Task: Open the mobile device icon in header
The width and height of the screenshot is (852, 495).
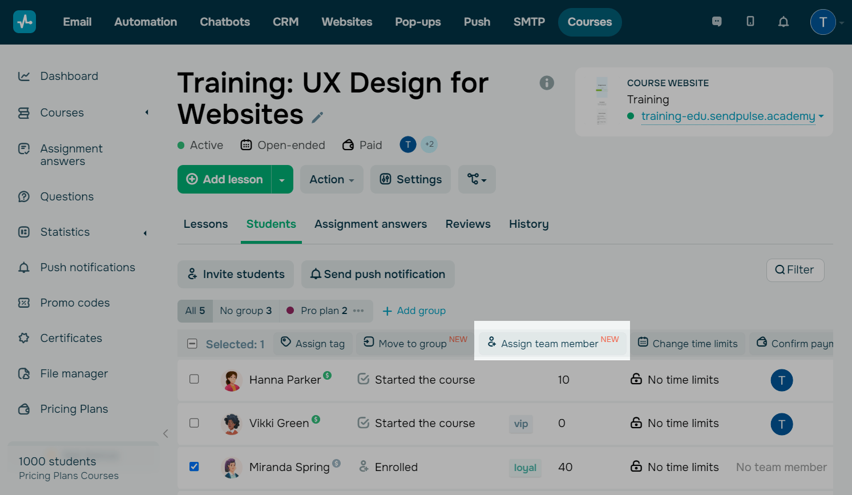Action: (x=750, y=22)
